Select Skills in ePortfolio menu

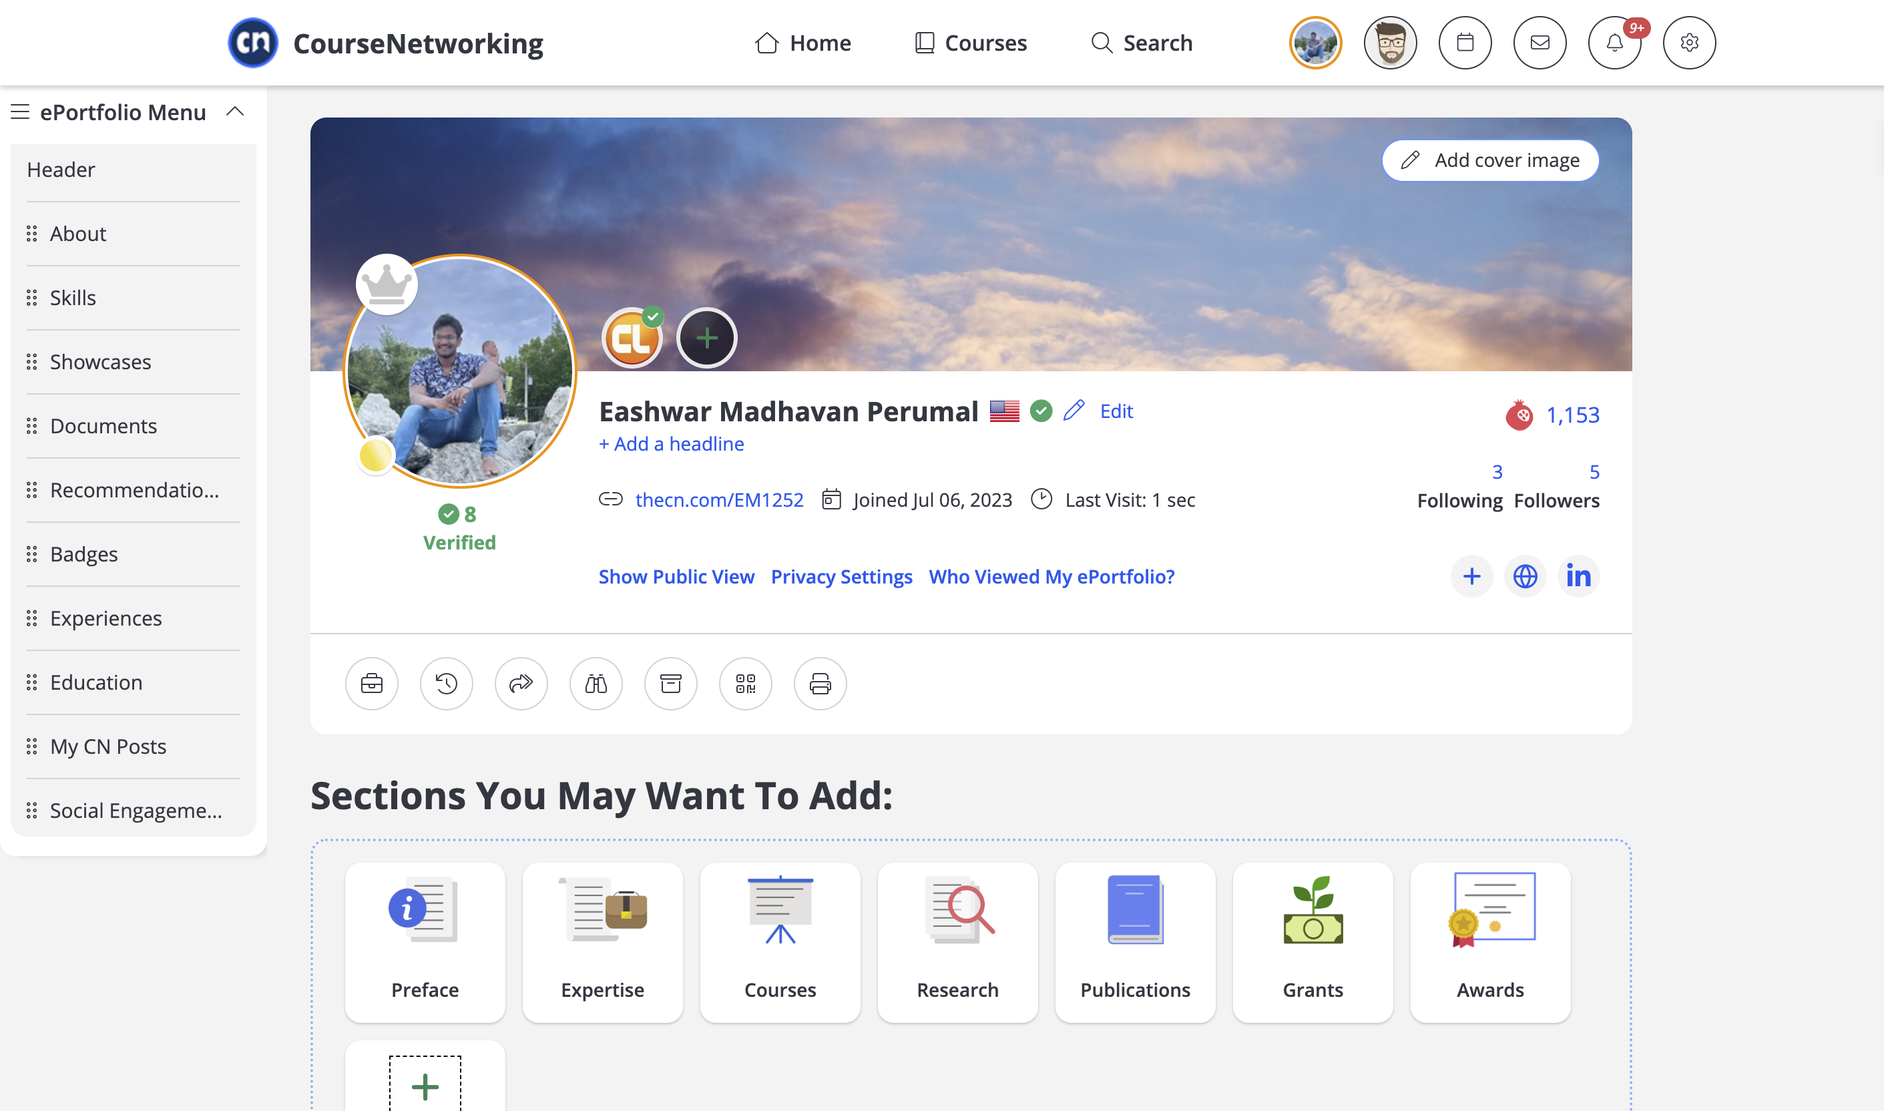point(134,298)
